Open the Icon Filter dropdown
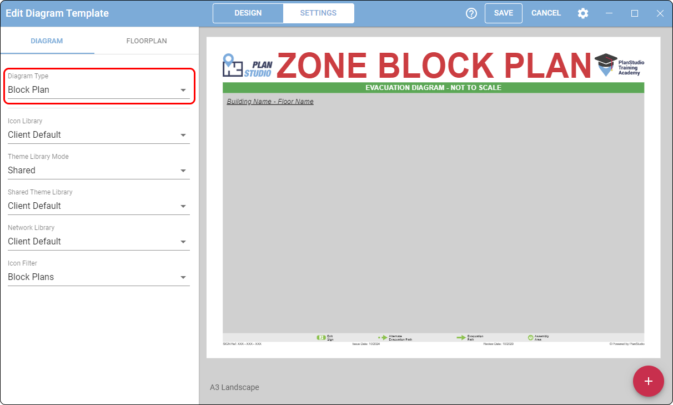 point(99,277)
